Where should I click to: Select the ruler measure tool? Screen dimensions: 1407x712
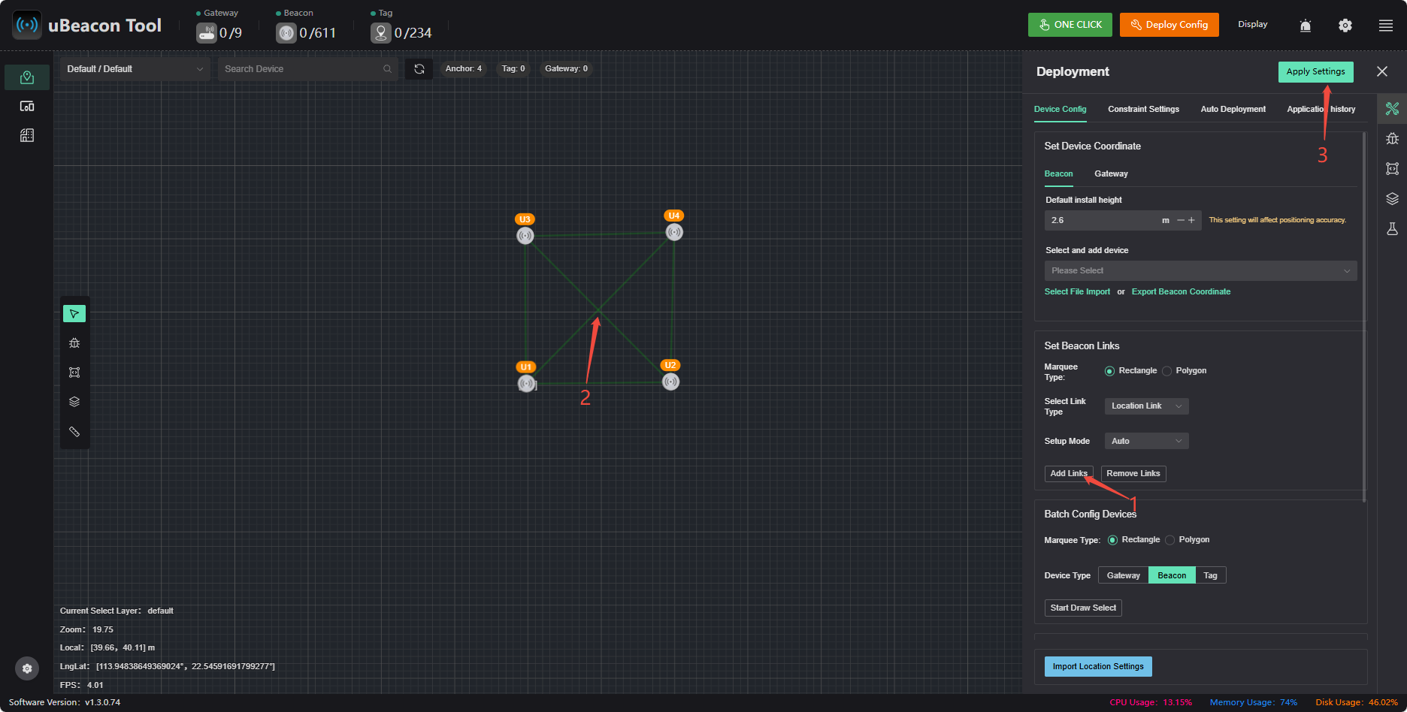click(74, 432)
